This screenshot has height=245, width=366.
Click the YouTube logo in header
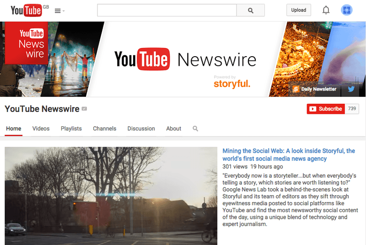tap(26, 10)
